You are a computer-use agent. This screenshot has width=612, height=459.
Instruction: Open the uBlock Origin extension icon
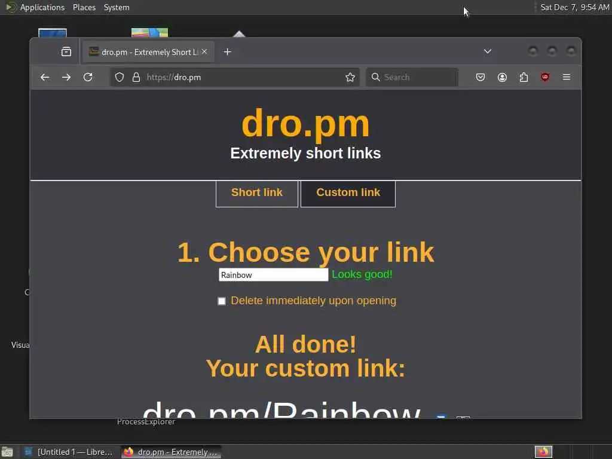(545, 77)
